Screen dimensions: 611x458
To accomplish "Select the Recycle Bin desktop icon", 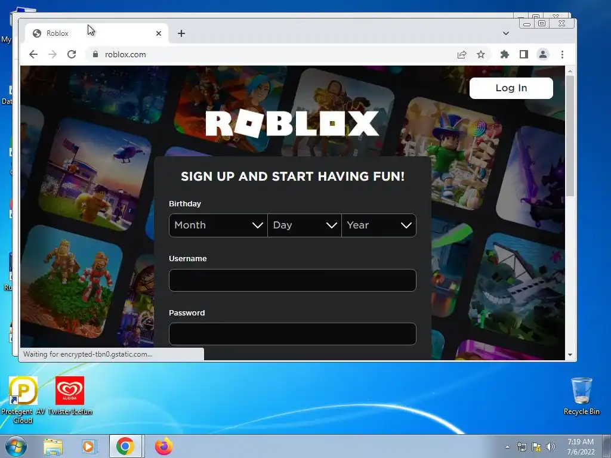I will pos(581,396).
